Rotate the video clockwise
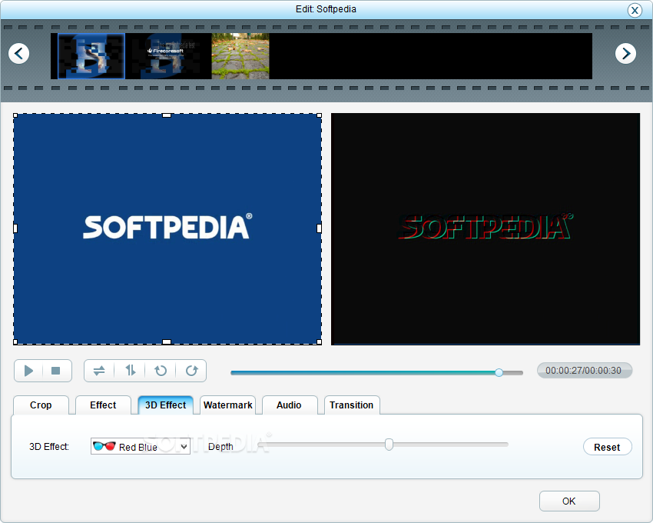The image size is (653, 523). point(191,371)
